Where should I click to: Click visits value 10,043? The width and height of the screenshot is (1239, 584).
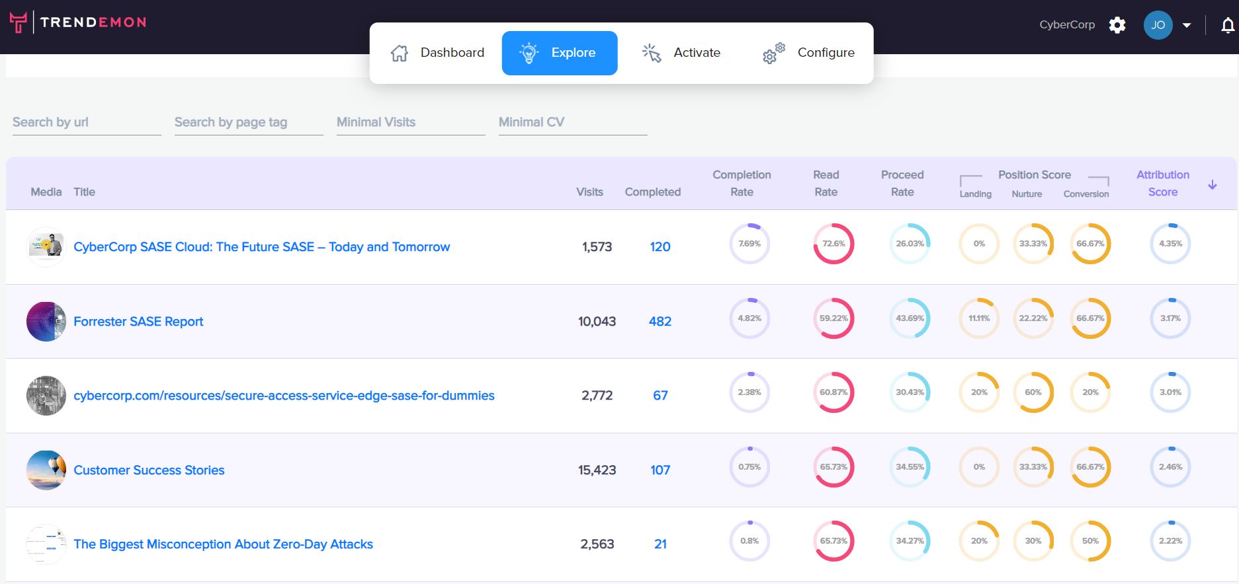click(597, 321)
